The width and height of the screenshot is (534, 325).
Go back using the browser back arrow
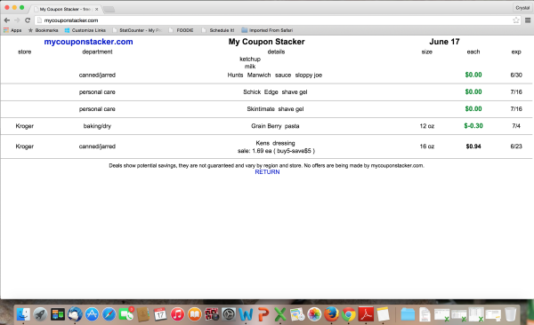[x=7, y=20]
